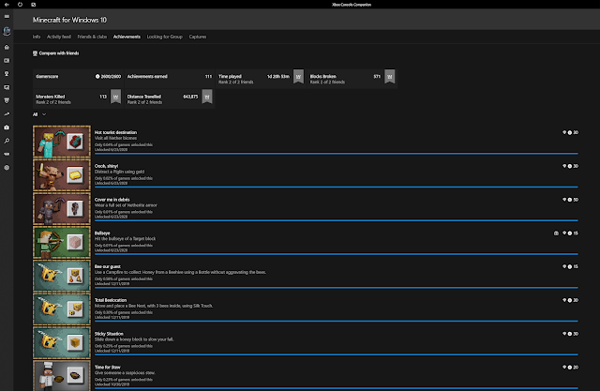
Task: Expand the All achievements filter dropdown
Action: point(39,114)
